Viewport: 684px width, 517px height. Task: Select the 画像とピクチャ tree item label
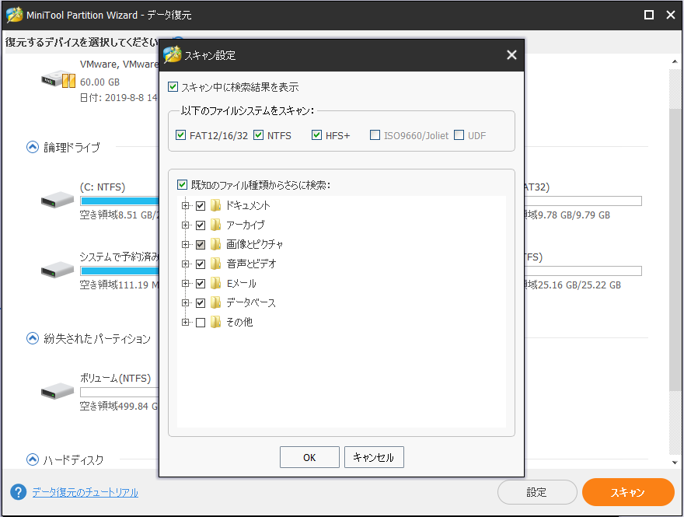click(x=254, y=244)
